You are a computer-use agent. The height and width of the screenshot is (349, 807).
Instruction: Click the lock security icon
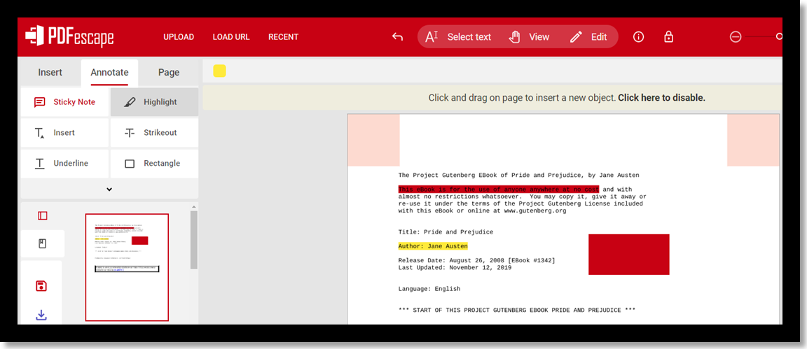tap(668, 37)
